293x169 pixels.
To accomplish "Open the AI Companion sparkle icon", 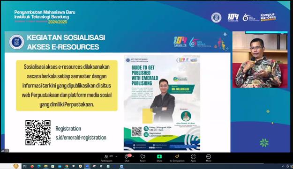I will (x=177, y=158).
